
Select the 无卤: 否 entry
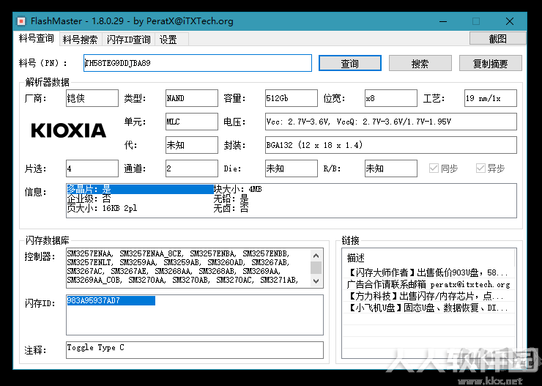point(231,208)
